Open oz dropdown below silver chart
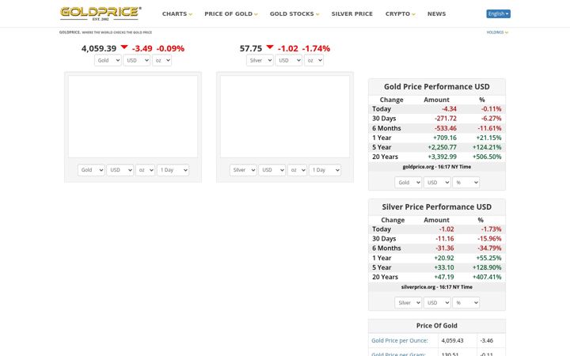Viewport: 570px width, 356px height. [x=297, y=170]
